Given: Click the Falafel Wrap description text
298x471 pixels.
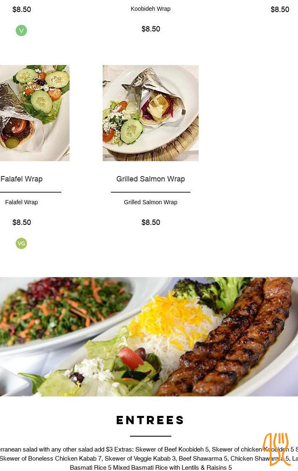Looking at the screenshot, I should (x=22, y=202).
